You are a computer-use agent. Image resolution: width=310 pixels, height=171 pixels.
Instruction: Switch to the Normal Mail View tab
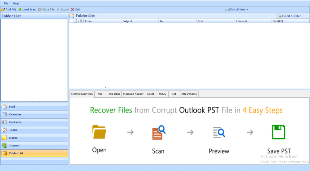click(82, 94)
